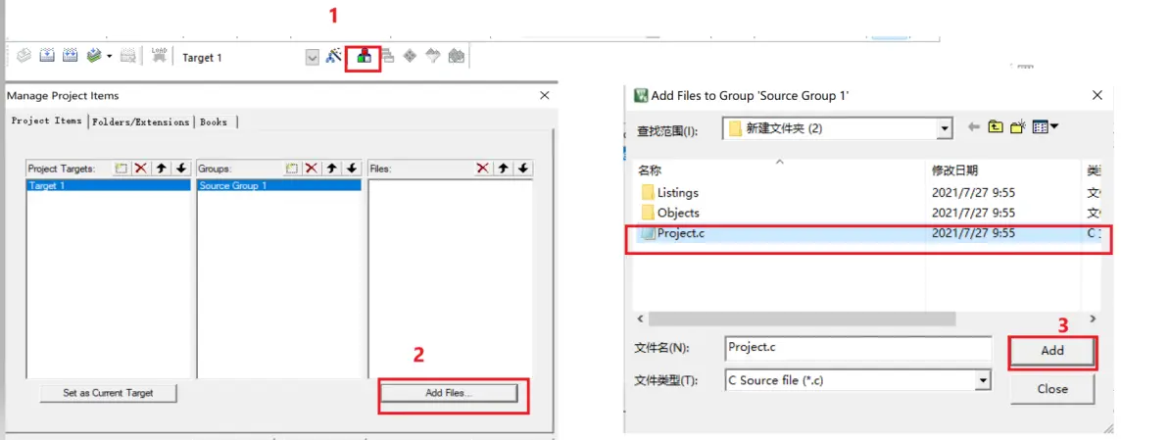Click Move Up arrow beside Project Targets
This screenshot has width=1168, height=440.
[x=161, y=169]
